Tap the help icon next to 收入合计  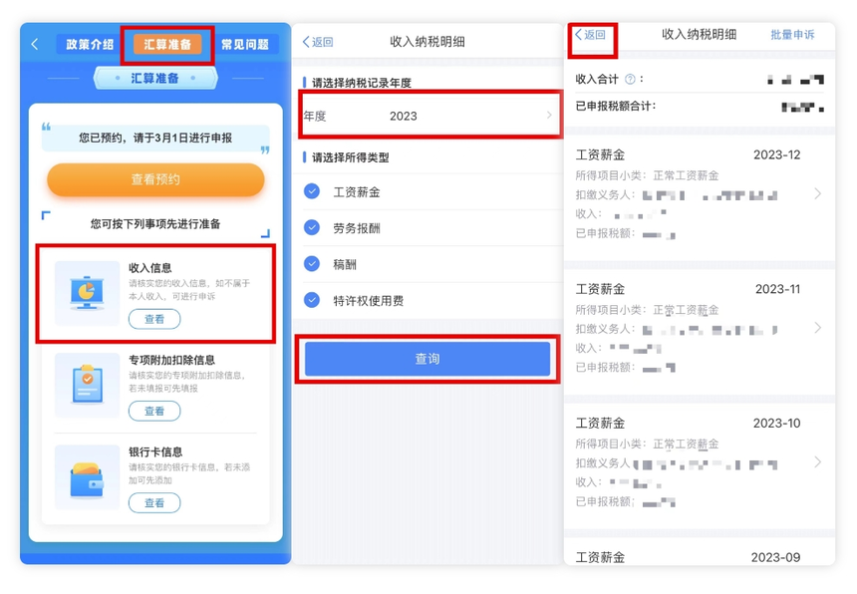coord(630,80)
